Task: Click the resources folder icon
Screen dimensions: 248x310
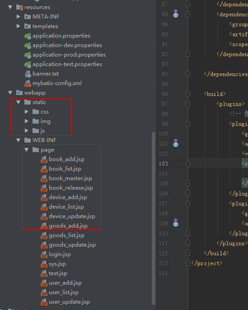Action: (x=19, y=8)
